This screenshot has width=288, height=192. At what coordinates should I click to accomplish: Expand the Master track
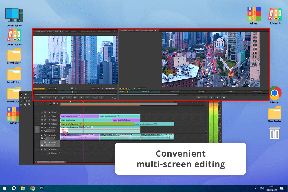[50, 153]
